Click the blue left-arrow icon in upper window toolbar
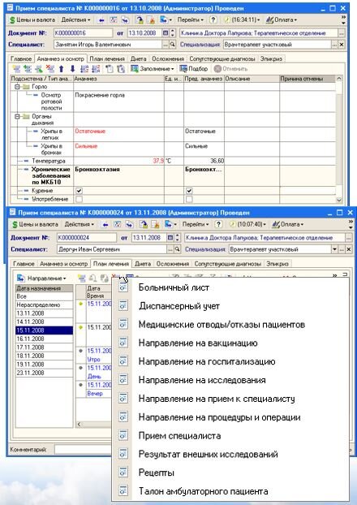357x505 pixels. click(x=101, y=20)
